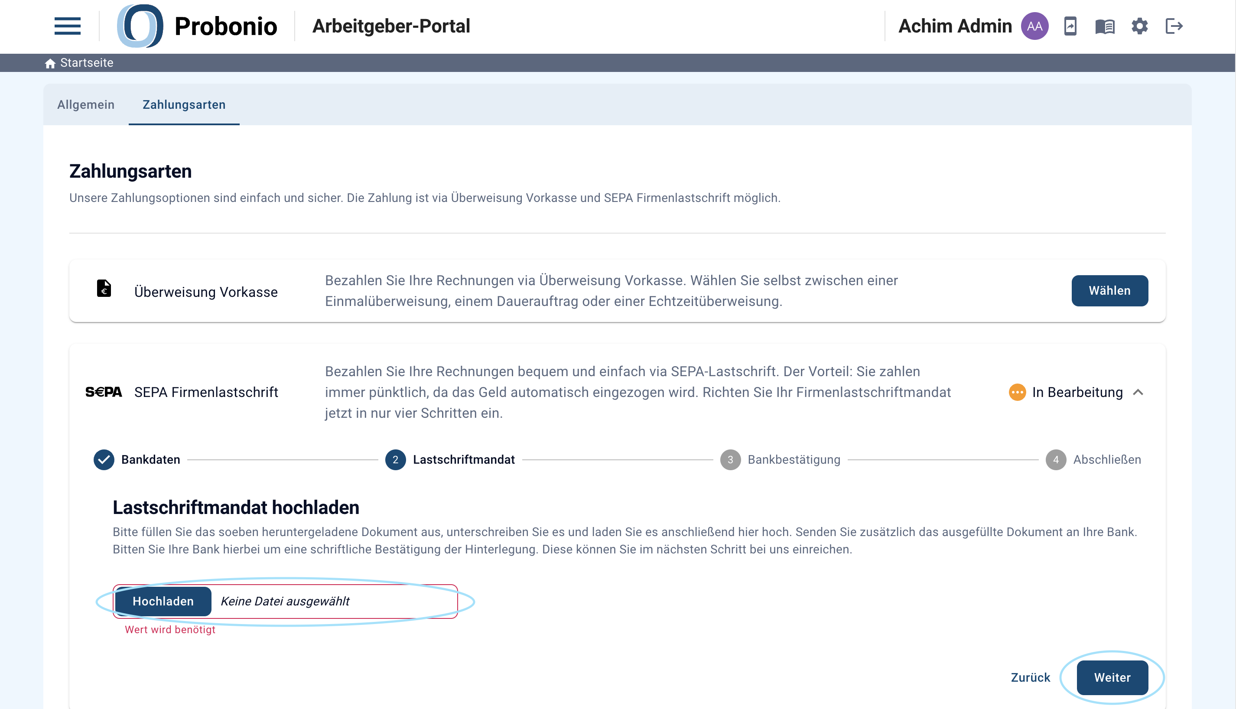Select the Zahlungsarten tab
This screenshot has width=1236, height=709.
(x=184, y=105)
